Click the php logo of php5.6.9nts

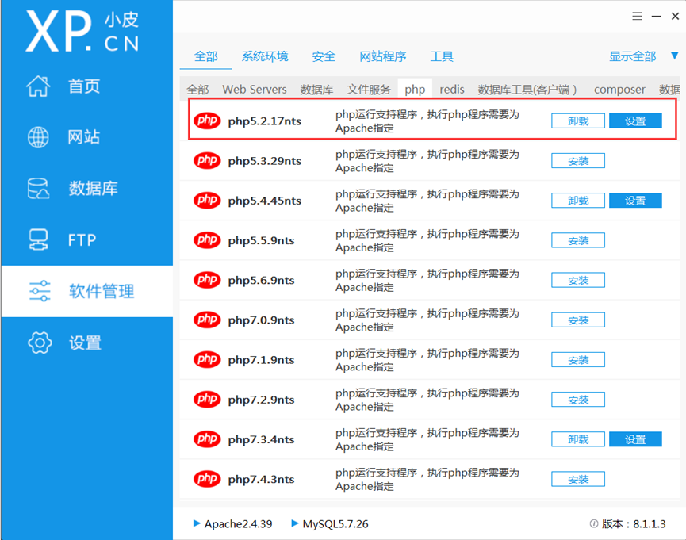(x=207, y=280)
